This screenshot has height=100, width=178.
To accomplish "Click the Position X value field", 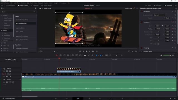I will coord(158,29).
